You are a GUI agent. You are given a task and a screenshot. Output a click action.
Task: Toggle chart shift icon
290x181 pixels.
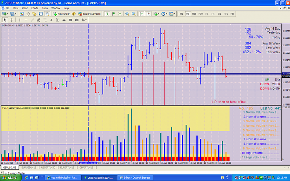point(148,14)
